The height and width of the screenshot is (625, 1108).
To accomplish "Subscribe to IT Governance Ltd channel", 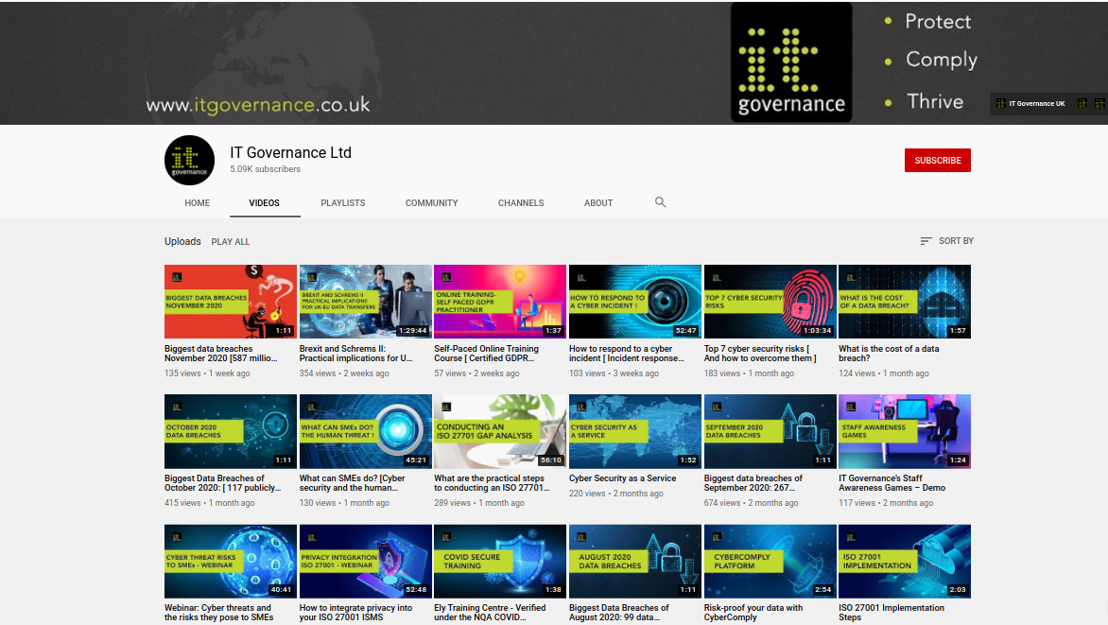I will (938, 161).
